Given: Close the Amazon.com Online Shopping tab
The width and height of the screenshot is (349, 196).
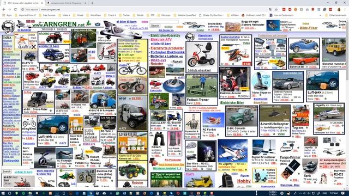Looking at the screenshot, I should (x=85, y=3).
